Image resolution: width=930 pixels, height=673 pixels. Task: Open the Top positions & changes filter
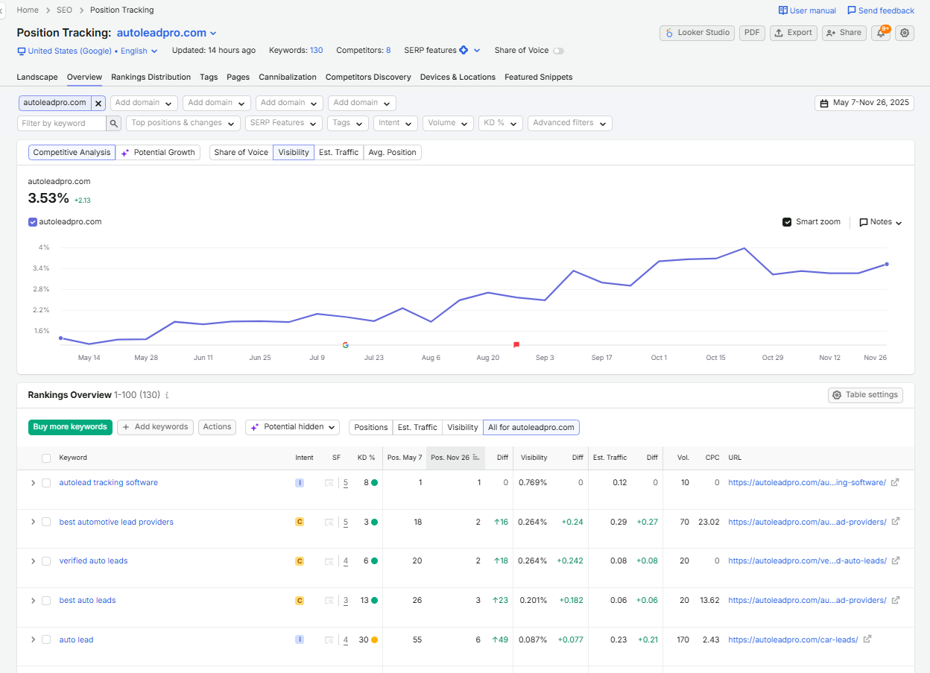tap(183, 123)
